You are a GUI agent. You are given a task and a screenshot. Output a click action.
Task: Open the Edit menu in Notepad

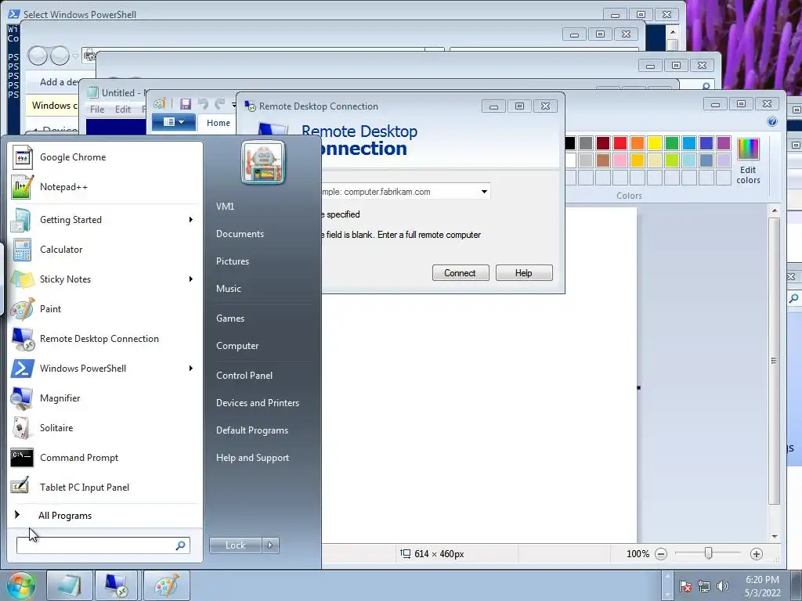pyautogui.click(x=123, y=110)
